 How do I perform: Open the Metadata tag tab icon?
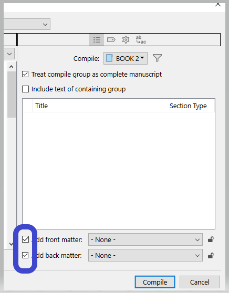pos(111,39)
